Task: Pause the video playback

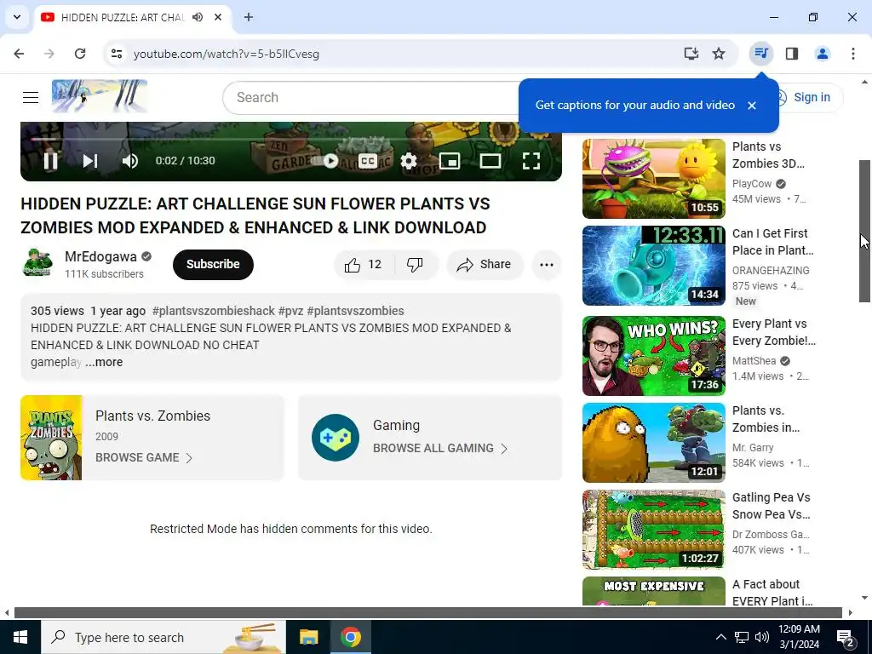Action: [x=50, y=161]
